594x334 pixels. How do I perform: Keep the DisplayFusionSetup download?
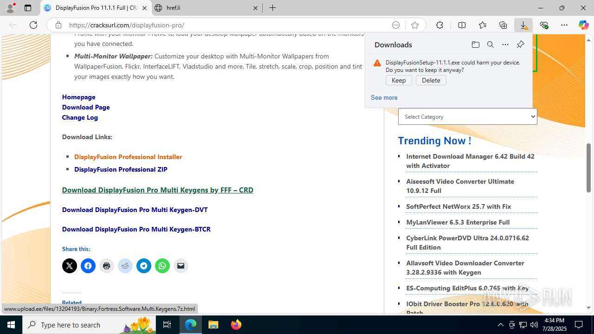(x=399, y=80)
